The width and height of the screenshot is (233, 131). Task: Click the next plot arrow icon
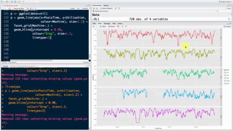pos(97,27)
